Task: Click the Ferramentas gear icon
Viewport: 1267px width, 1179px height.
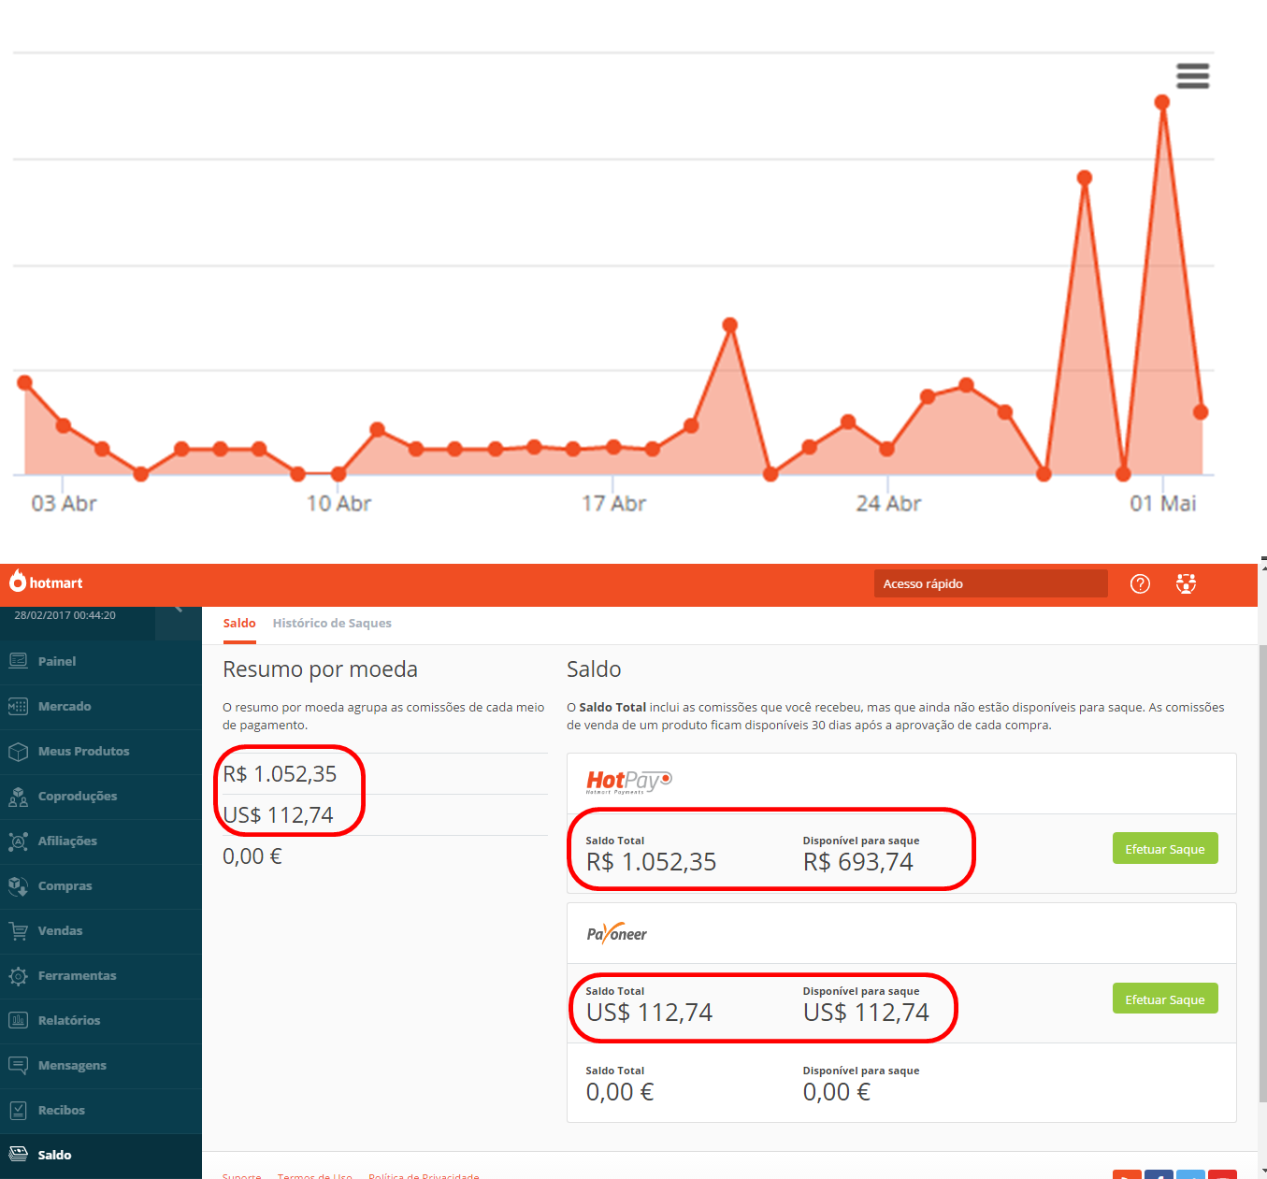Action: [x=18, y=975]
